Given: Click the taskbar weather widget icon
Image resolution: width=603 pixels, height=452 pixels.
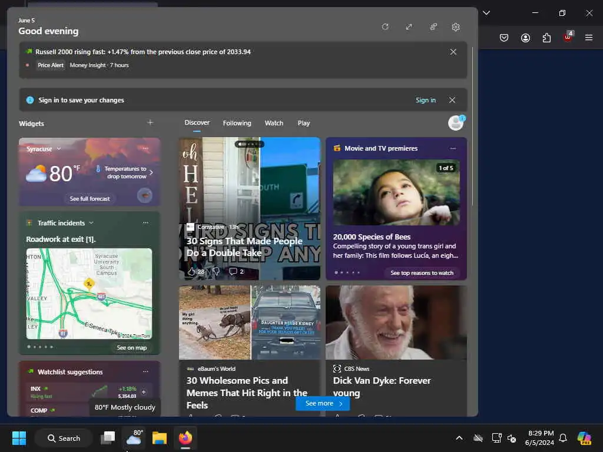Looking at the screenshot, I should [x=134, y=438].
